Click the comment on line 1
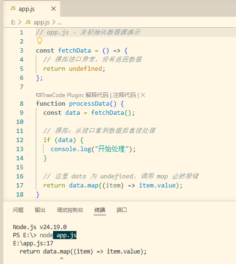 coord(88,33)
